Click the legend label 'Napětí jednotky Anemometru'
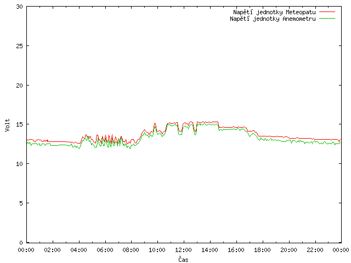This screenshot has width=351, height=263. click(x=273, y=19)
